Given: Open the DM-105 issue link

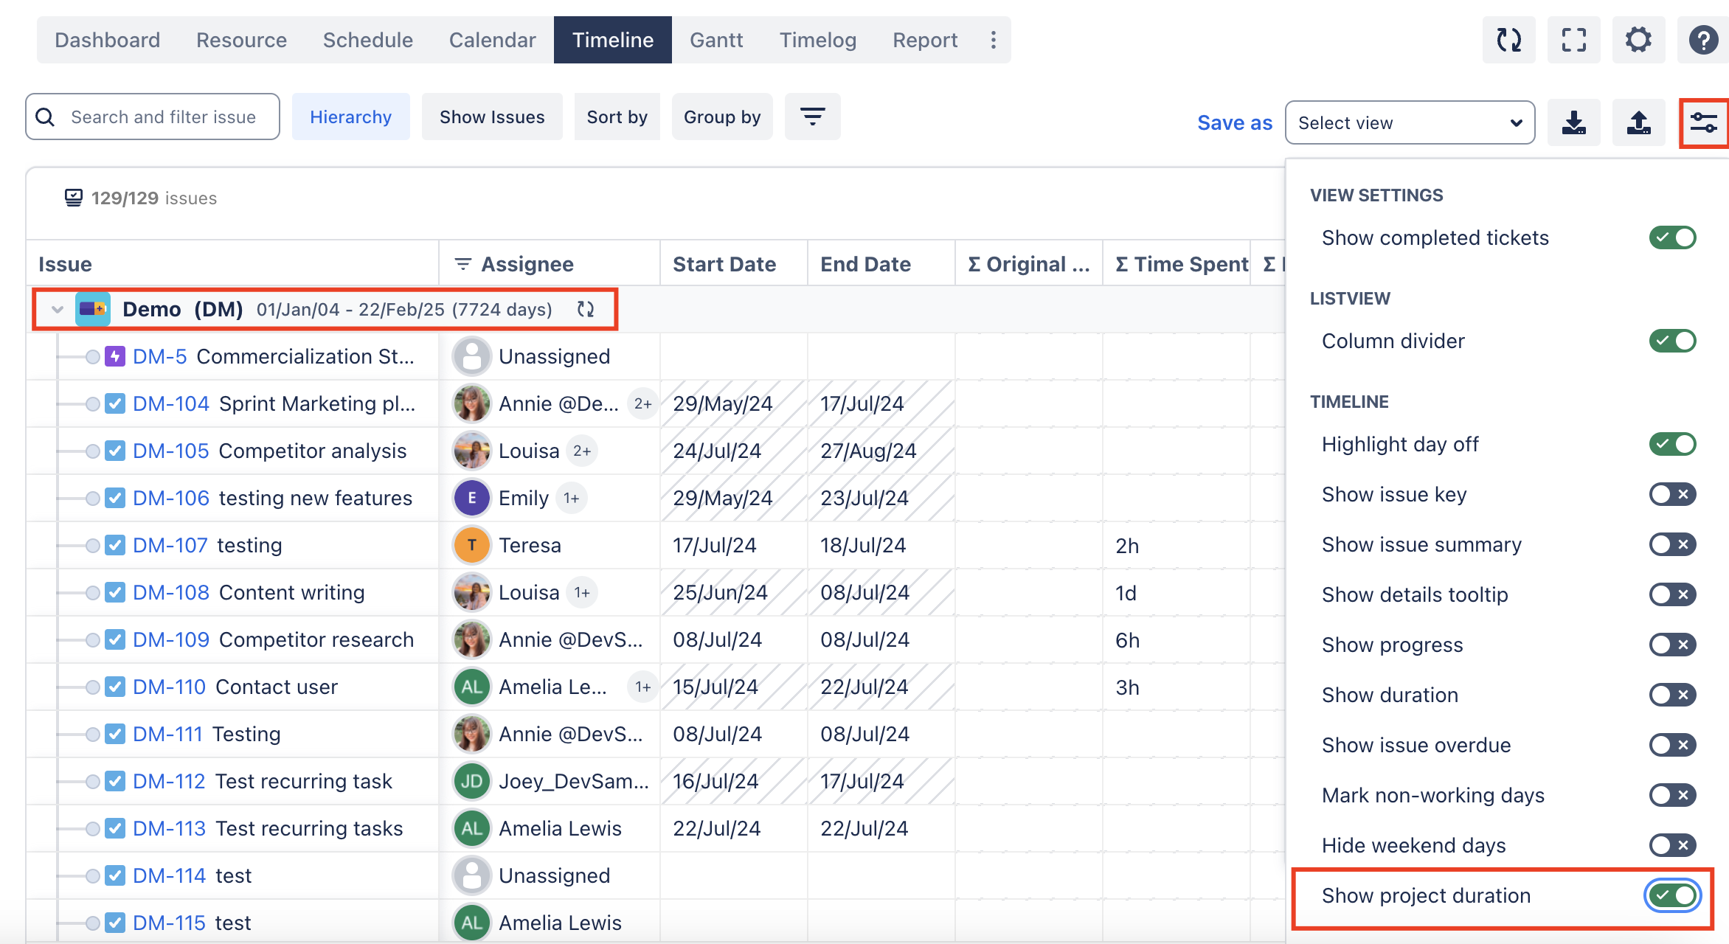Looking at the screenshot, I should (x=170, y=451).
